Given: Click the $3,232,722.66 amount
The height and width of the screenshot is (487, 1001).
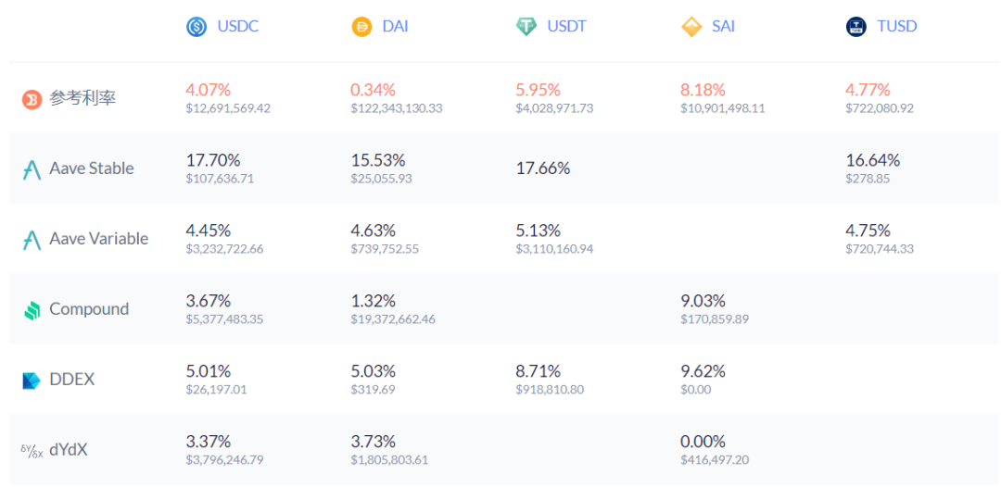Looking at the screenshot, I should (x=224, y=249).
